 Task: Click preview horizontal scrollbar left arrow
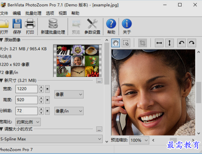click(x=153, y=140)
